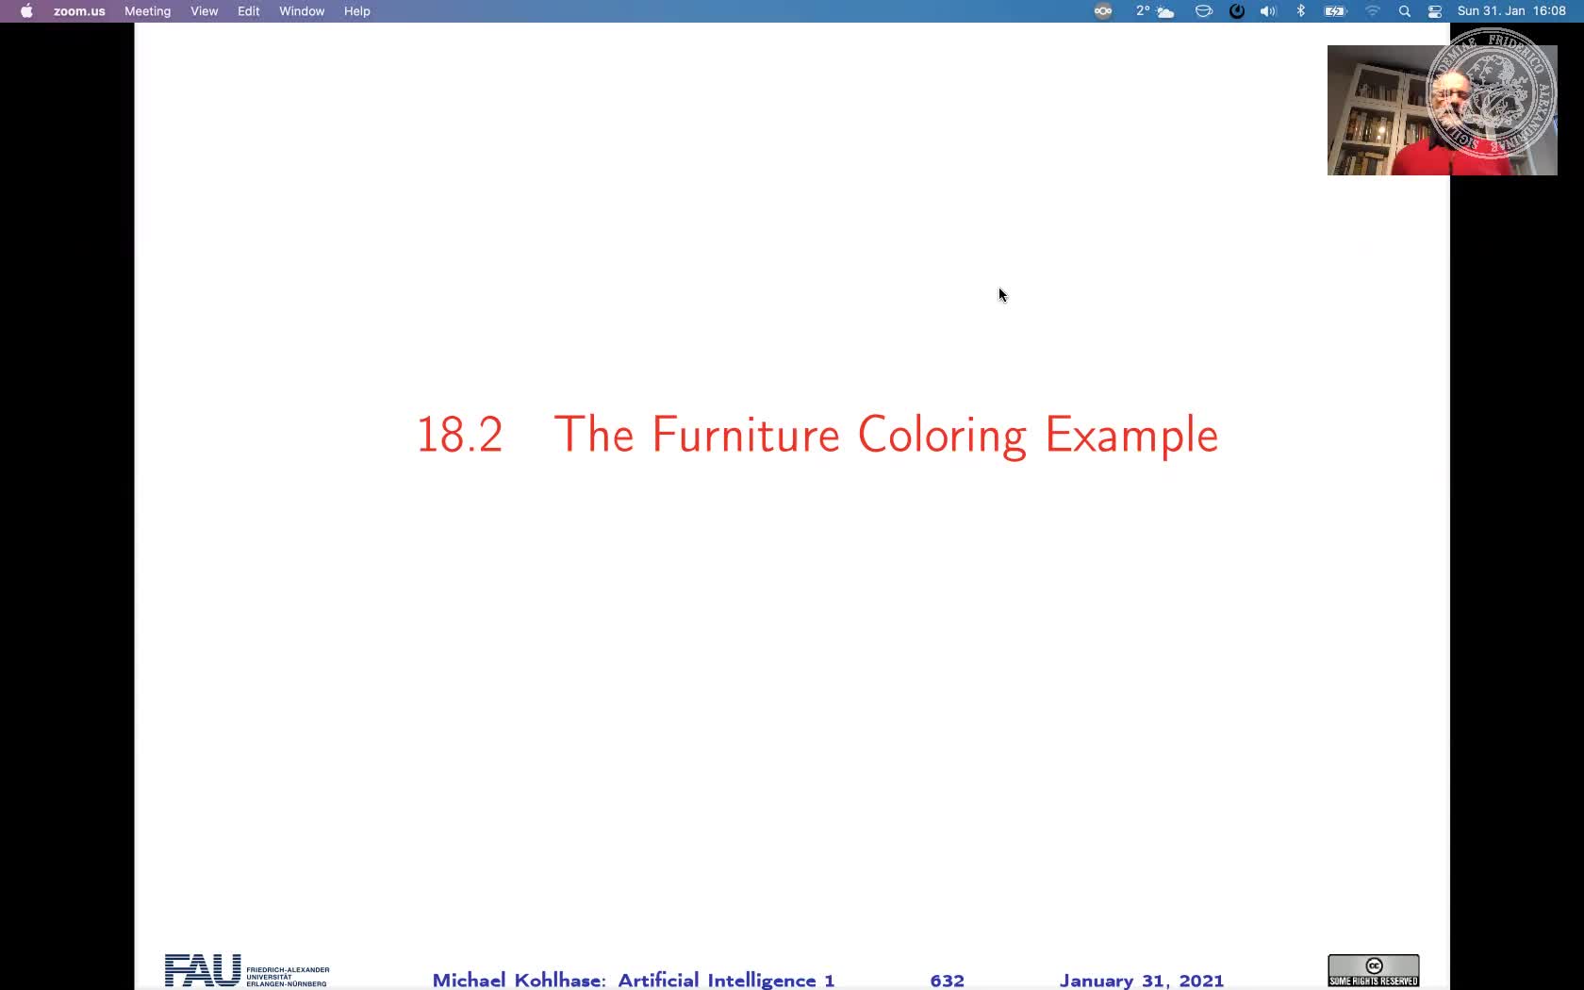Viewport: 1584px width, 990px height.
Task: Open the weather widget showing 2 degrees
Action: [x=1154, y=11]
